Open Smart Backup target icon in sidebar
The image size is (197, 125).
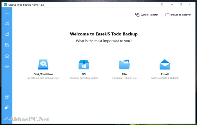pyautogui.click(x=7, y=67)
